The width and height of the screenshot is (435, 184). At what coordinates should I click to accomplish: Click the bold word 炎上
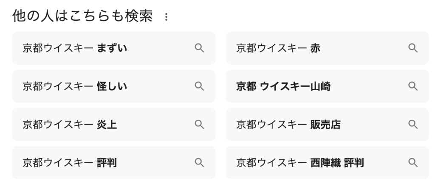[x=107, y=124]
